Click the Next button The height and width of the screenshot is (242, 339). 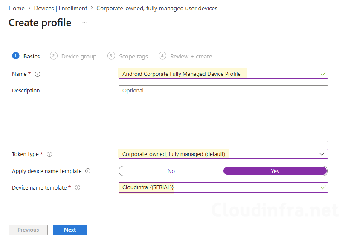click(70, 230)
